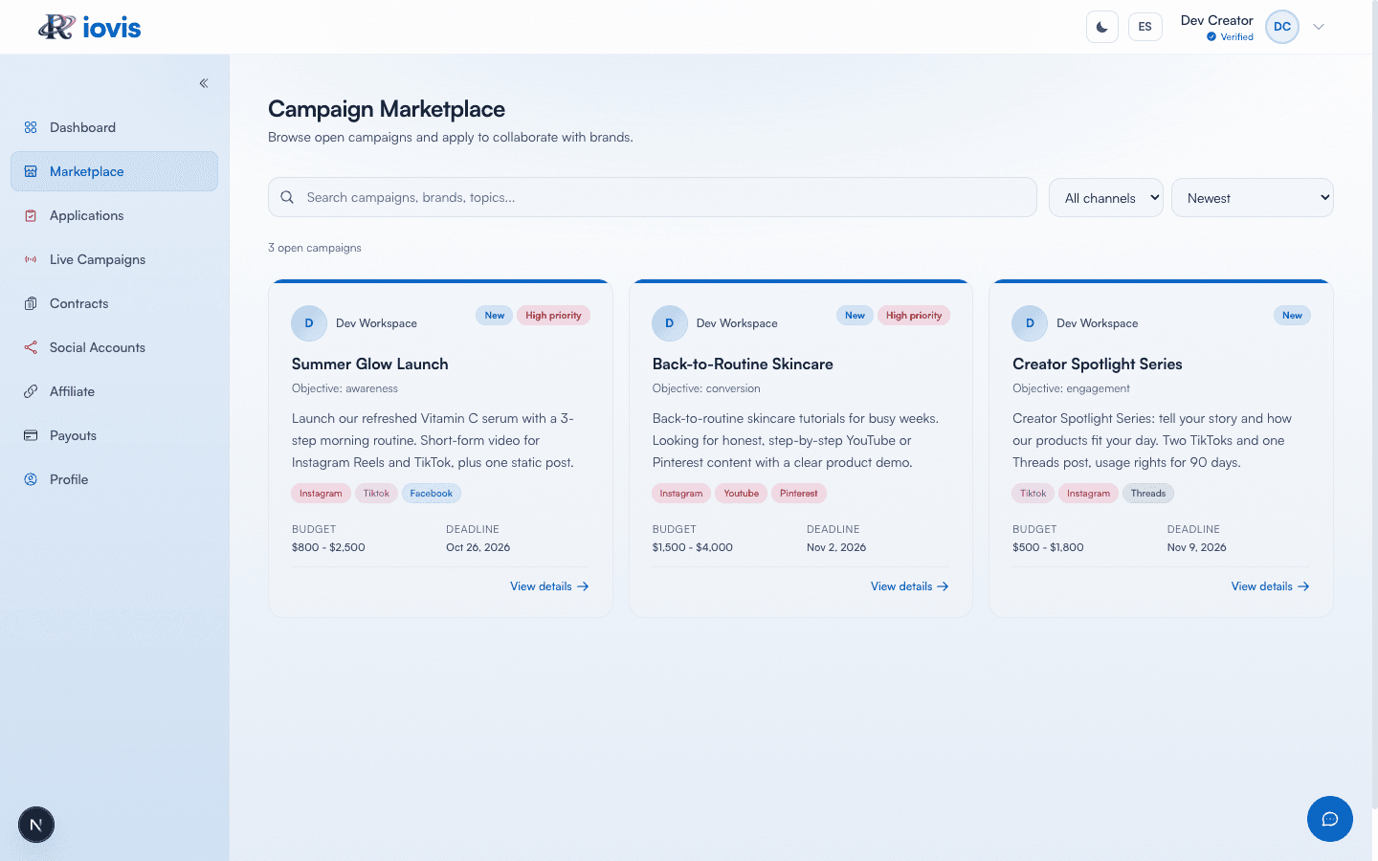Click the New badge on Creator Spotlight Series

click(x=1292, y=316)
